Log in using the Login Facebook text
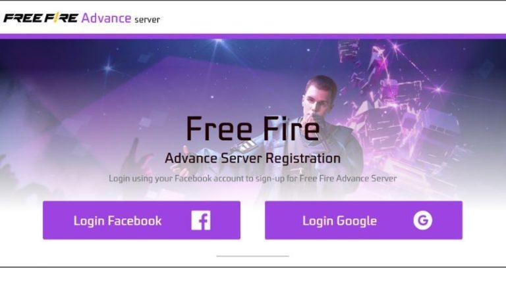506x284 pixels. click(x=117, y=221)
